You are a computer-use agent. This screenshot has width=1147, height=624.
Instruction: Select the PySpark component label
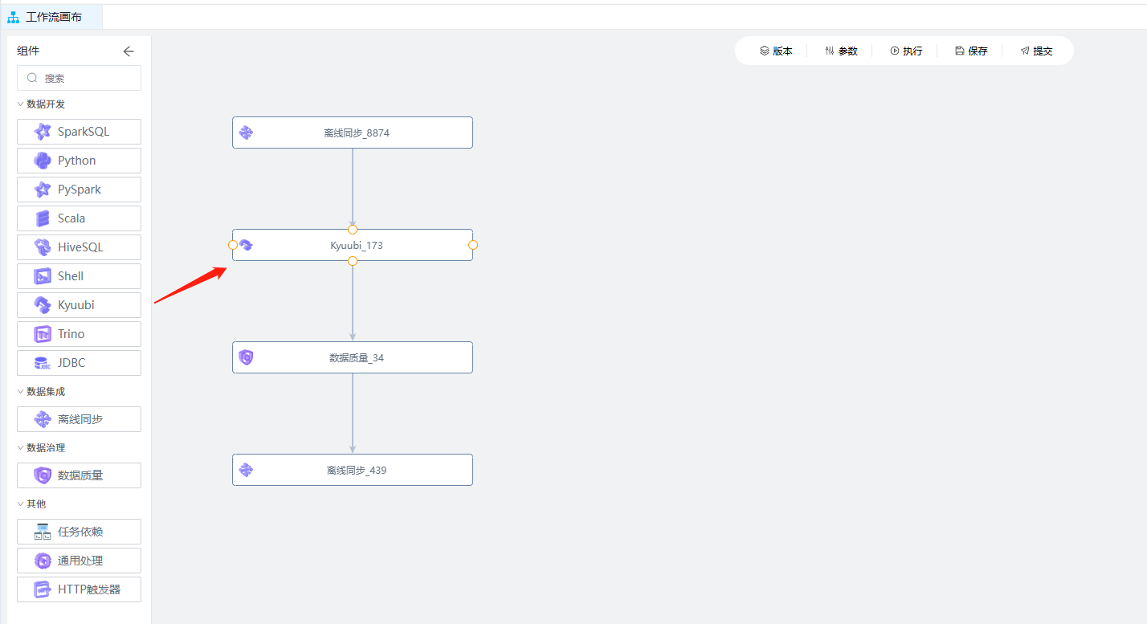80,190
